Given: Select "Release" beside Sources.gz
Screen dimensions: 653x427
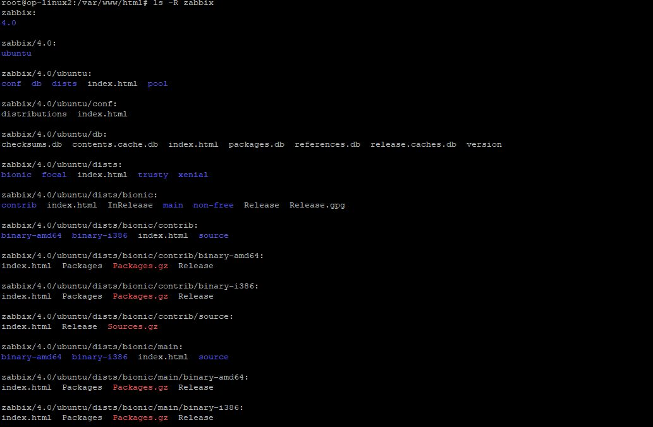Looking at the screenshot, I should click(x=80, y=327).
